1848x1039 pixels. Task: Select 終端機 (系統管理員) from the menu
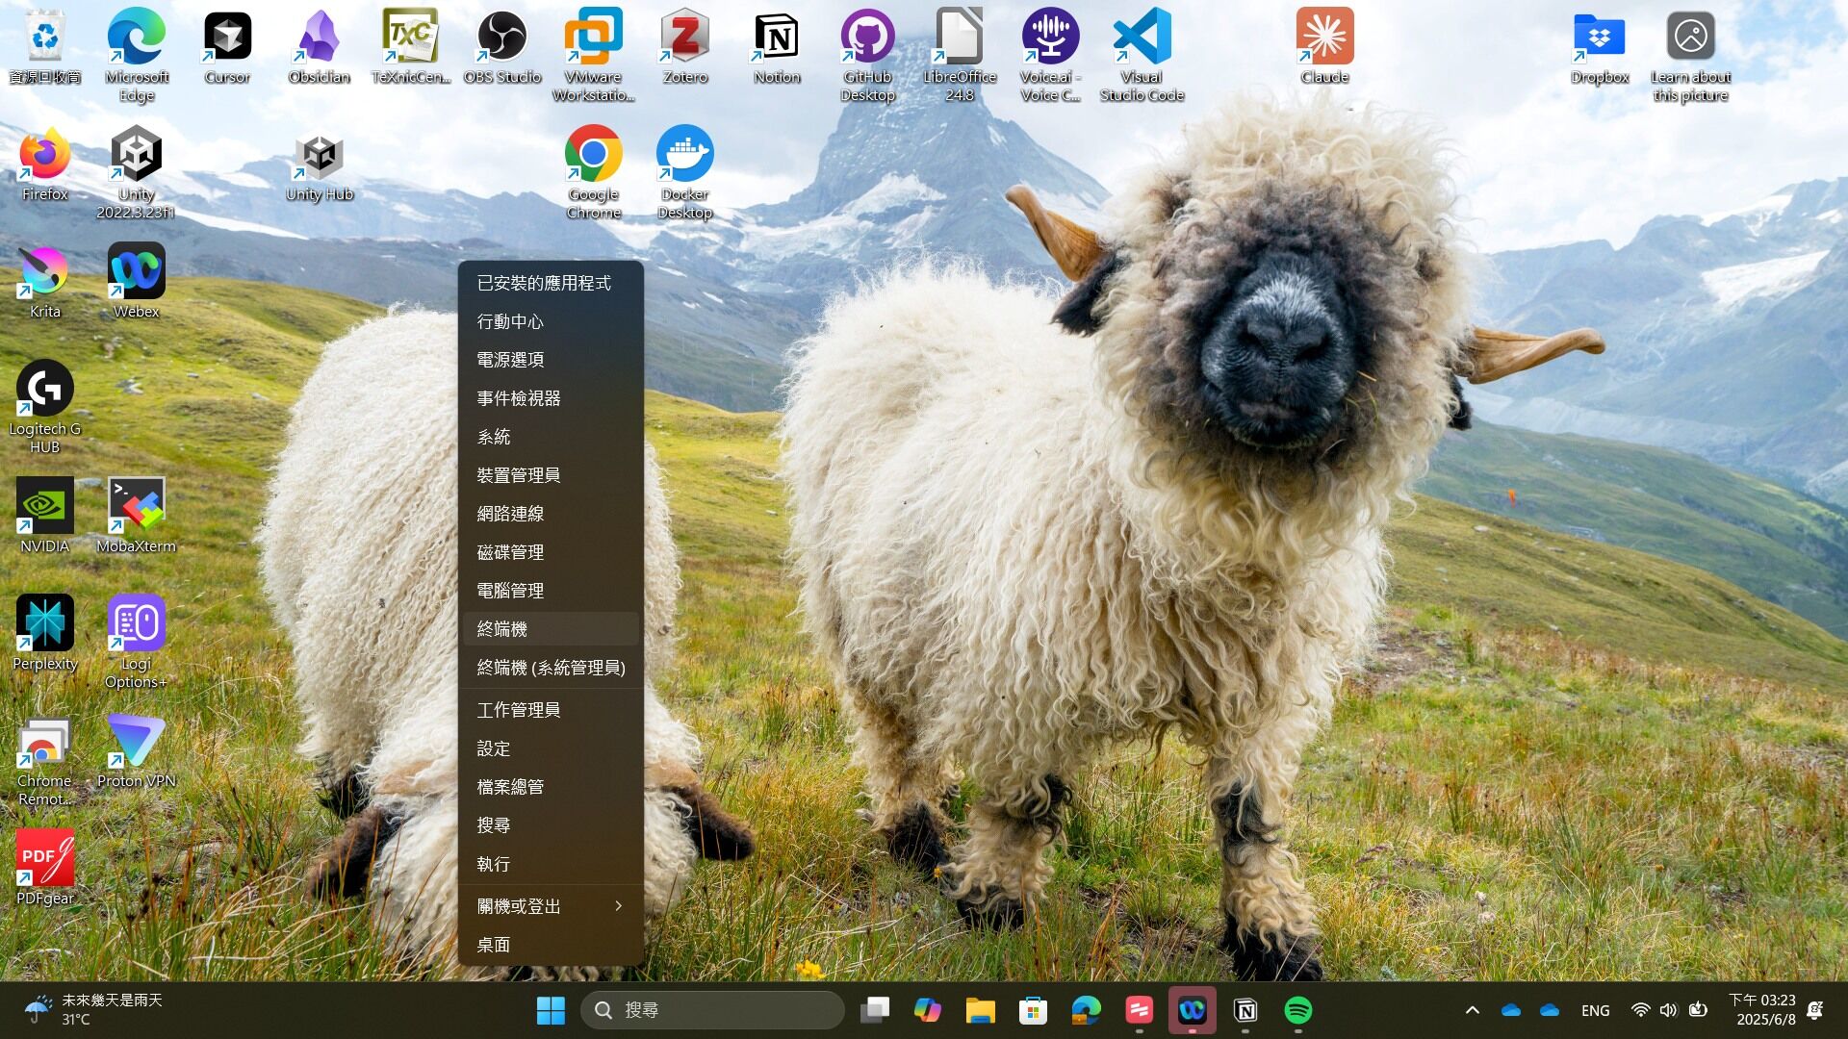pos(551,668)
